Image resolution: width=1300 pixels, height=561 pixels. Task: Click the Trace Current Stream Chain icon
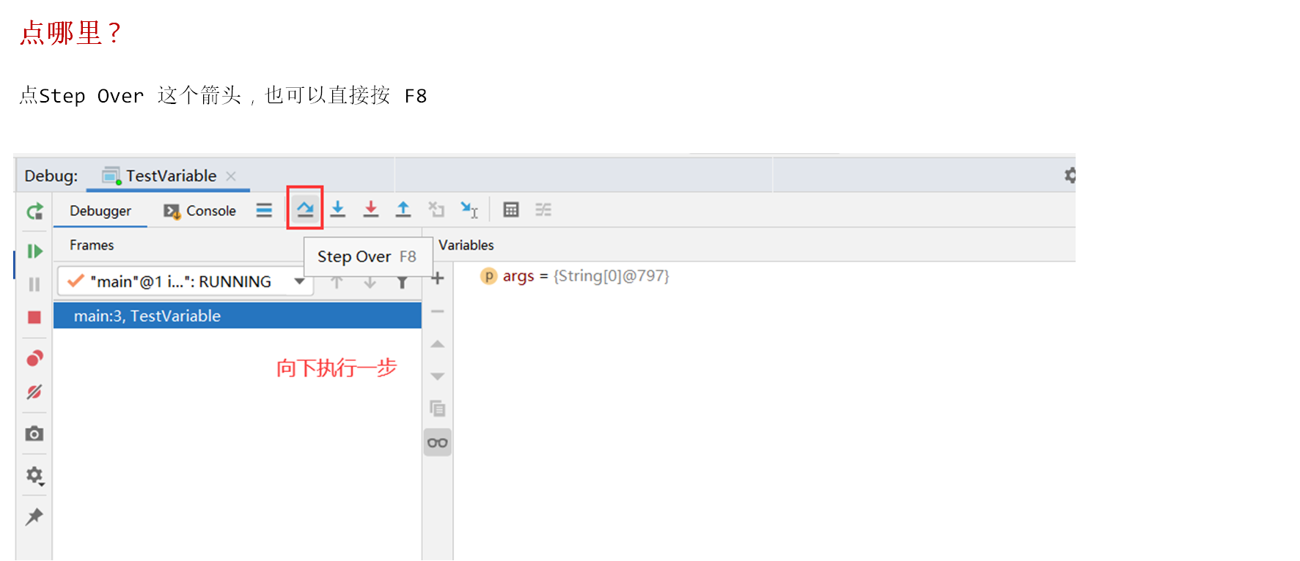(543, 210)
